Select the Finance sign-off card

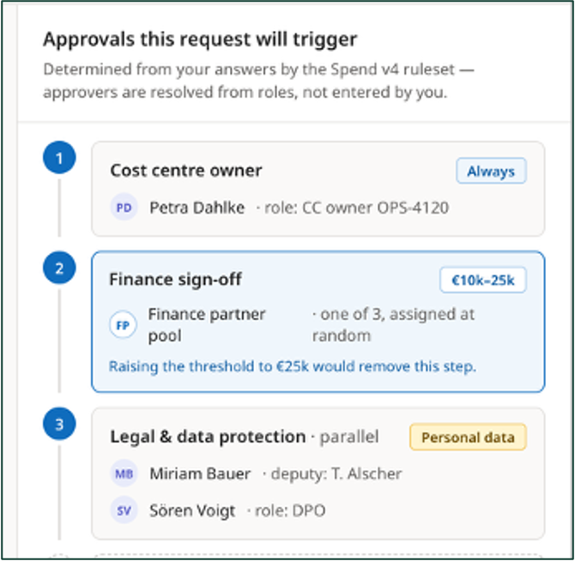point(318,322)
